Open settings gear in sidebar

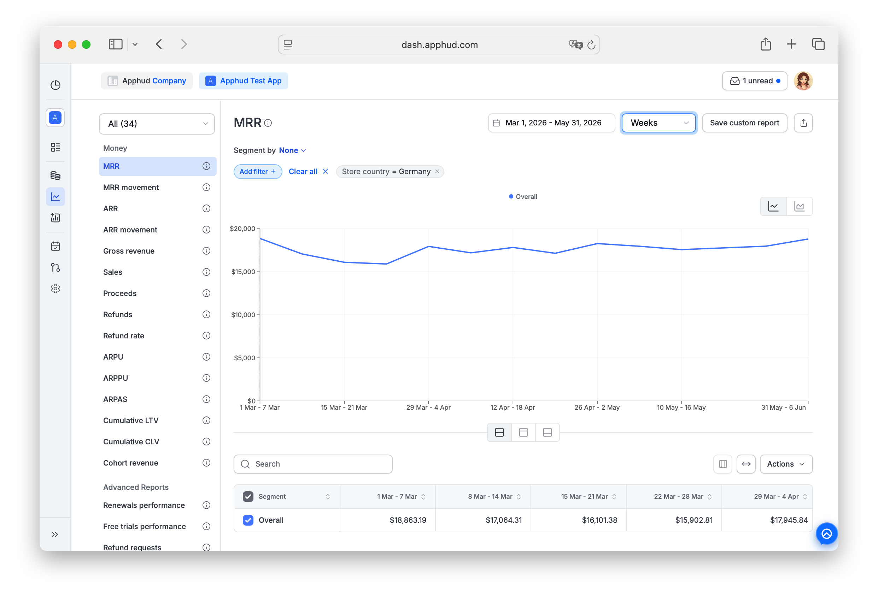pyautogui.click(x=55, y=289)
